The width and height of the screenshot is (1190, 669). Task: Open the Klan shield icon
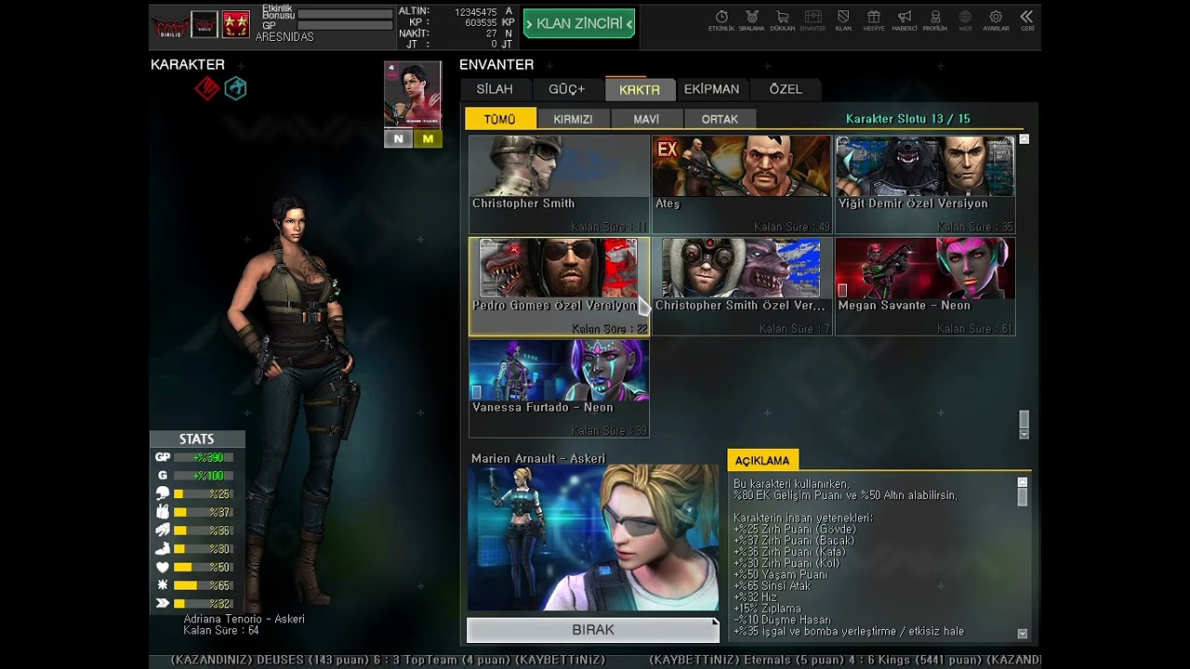point(843,20)
